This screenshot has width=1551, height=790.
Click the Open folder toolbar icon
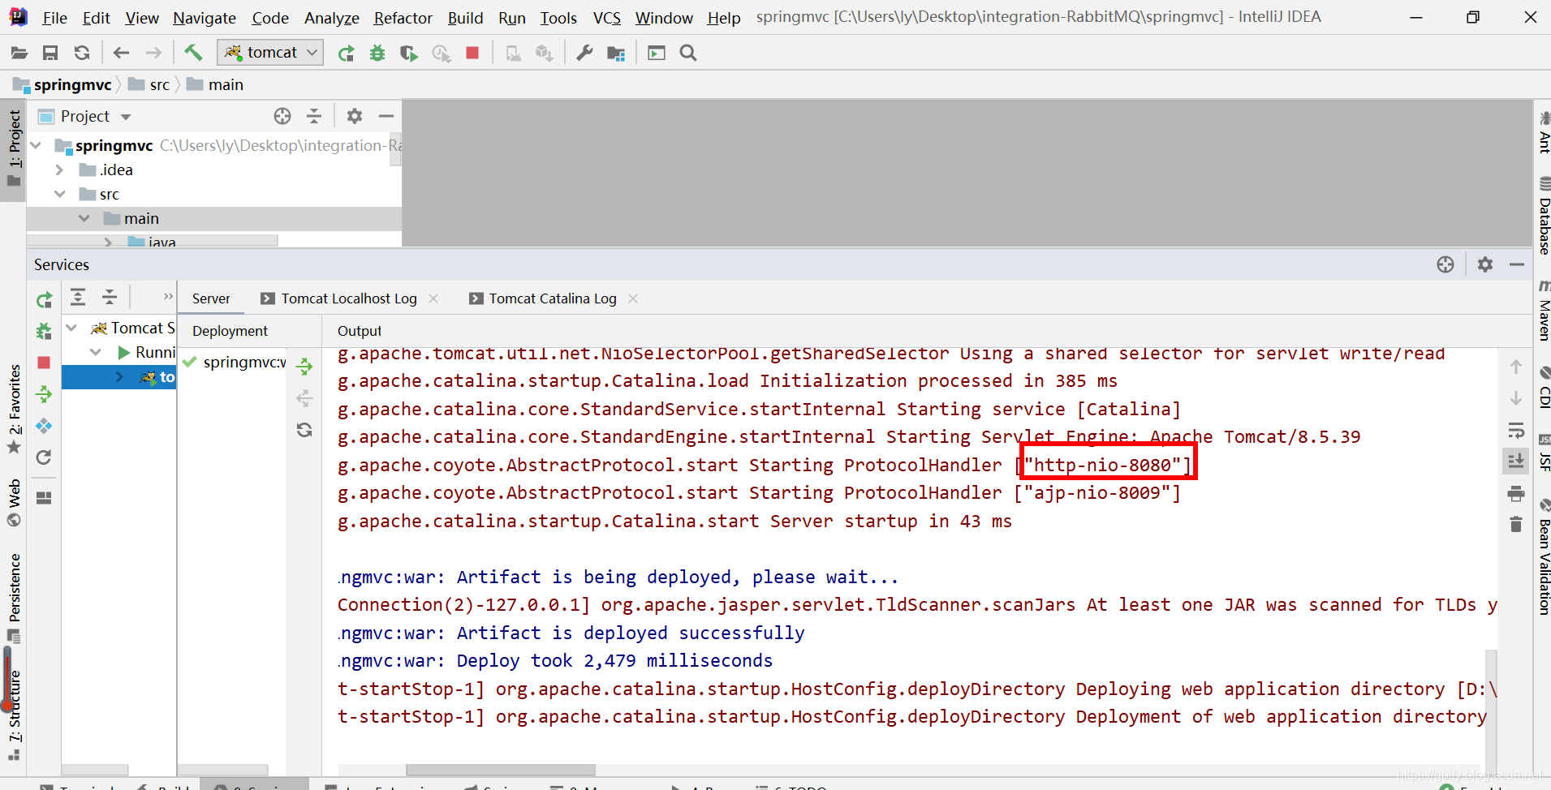click(19, 54)
